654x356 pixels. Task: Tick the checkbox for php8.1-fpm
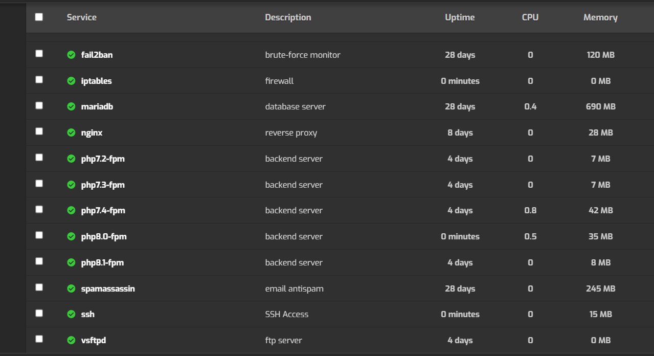pyautogui.click(x=39, y=261)
